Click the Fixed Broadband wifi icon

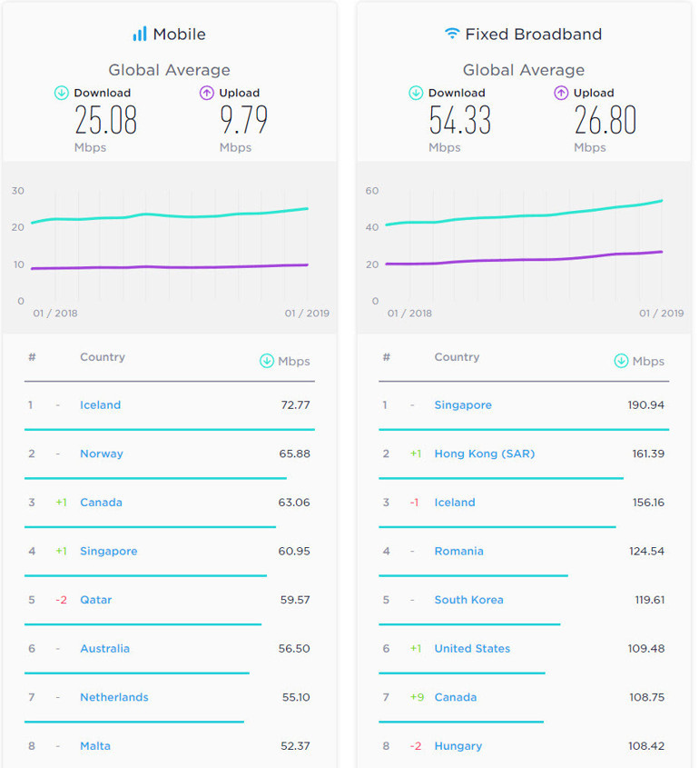(x=451, y=35)
